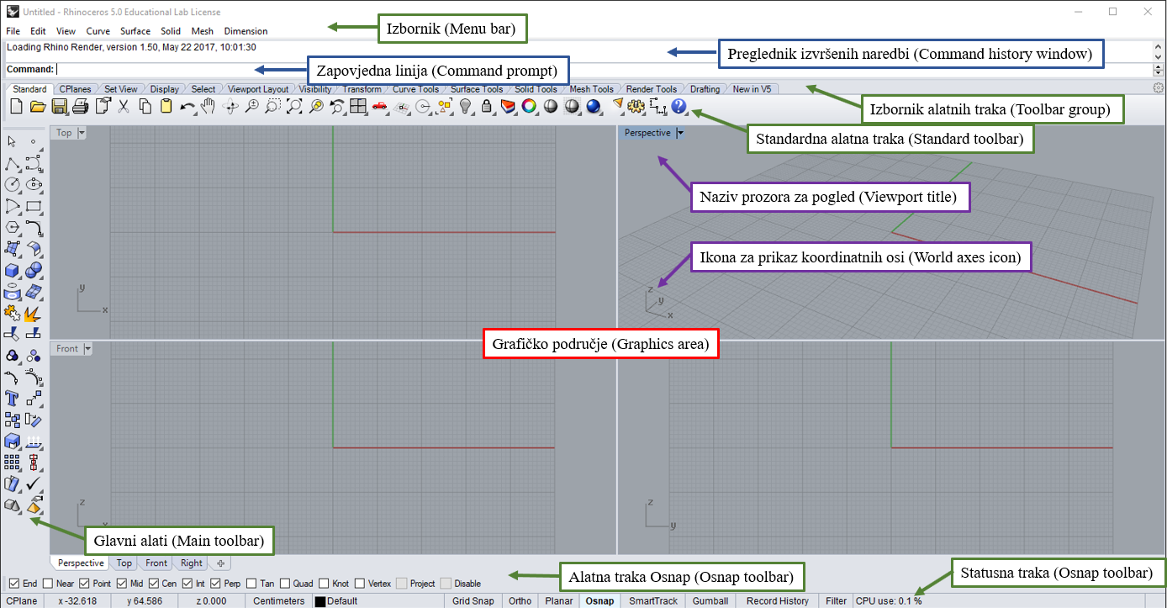
Task: Open the Perspective viewport title dropdown
Action: click(x=680, y=133)
